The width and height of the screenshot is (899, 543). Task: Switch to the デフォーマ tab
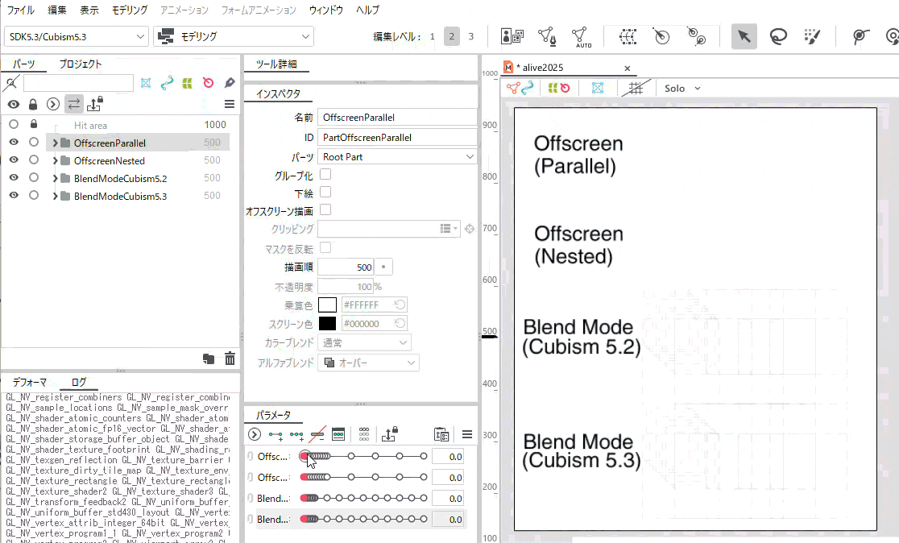point(29,382)
